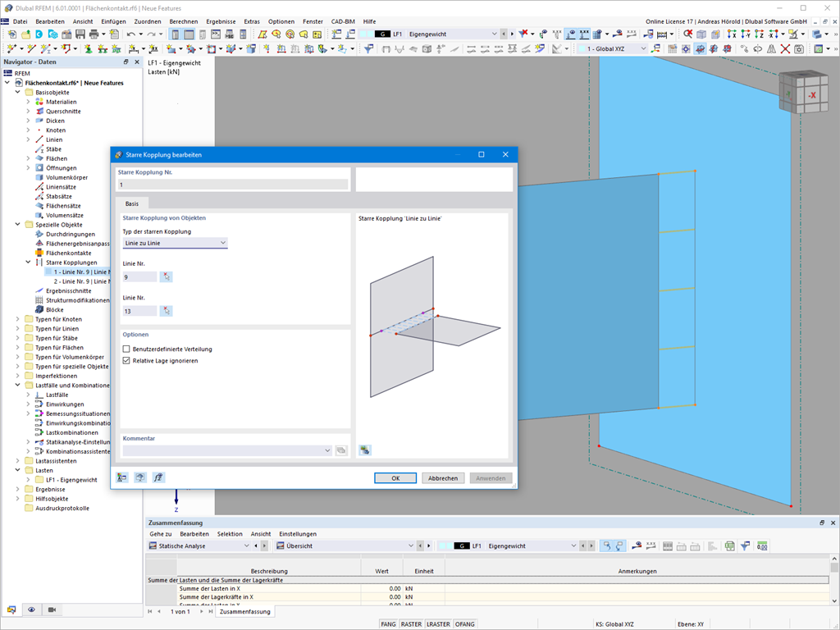Collapse the Lasten folder in navigator
This screenshot has width=840, height=630.
[18, 470]
